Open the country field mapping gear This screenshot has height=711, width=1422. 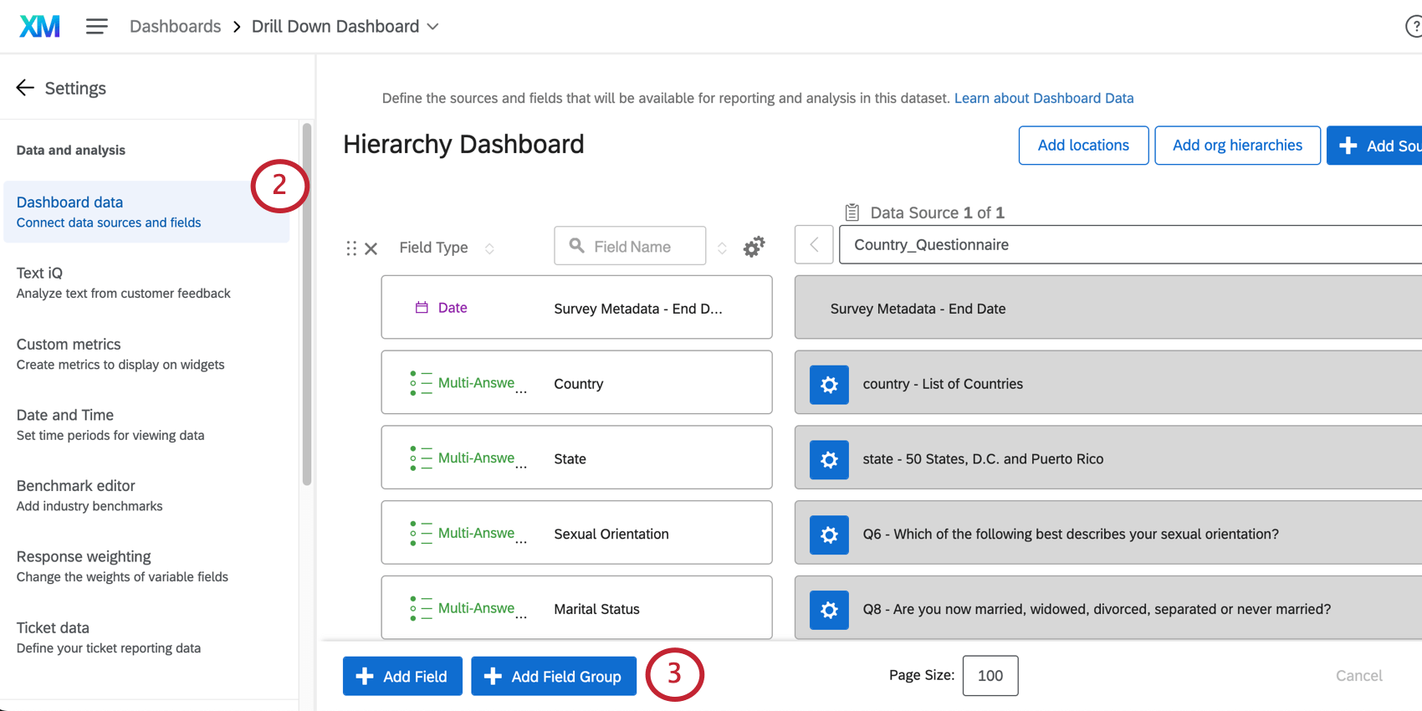[829, 384]
